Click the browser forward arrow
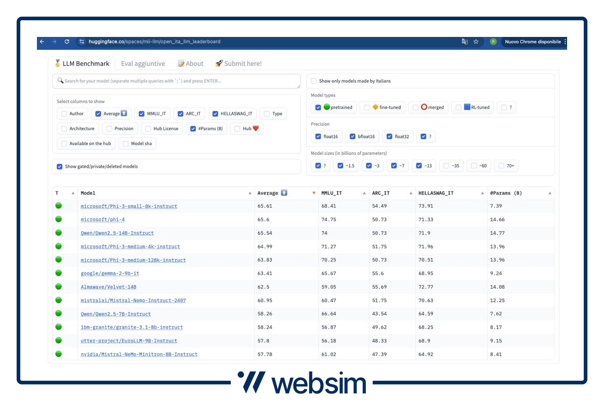The image size is (604, 401). [54, 42]
